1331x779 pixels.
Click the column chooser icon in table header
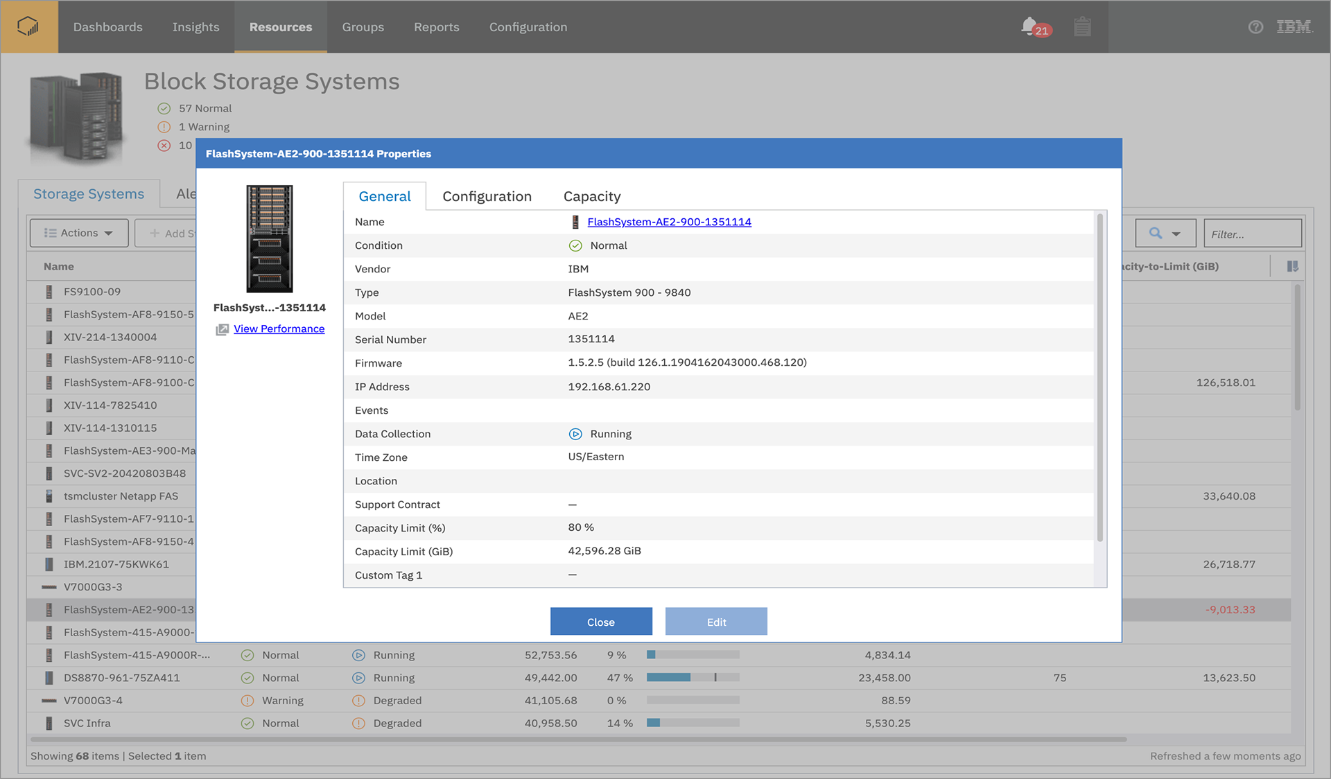pyautogui.click(x=1292, y=266)
